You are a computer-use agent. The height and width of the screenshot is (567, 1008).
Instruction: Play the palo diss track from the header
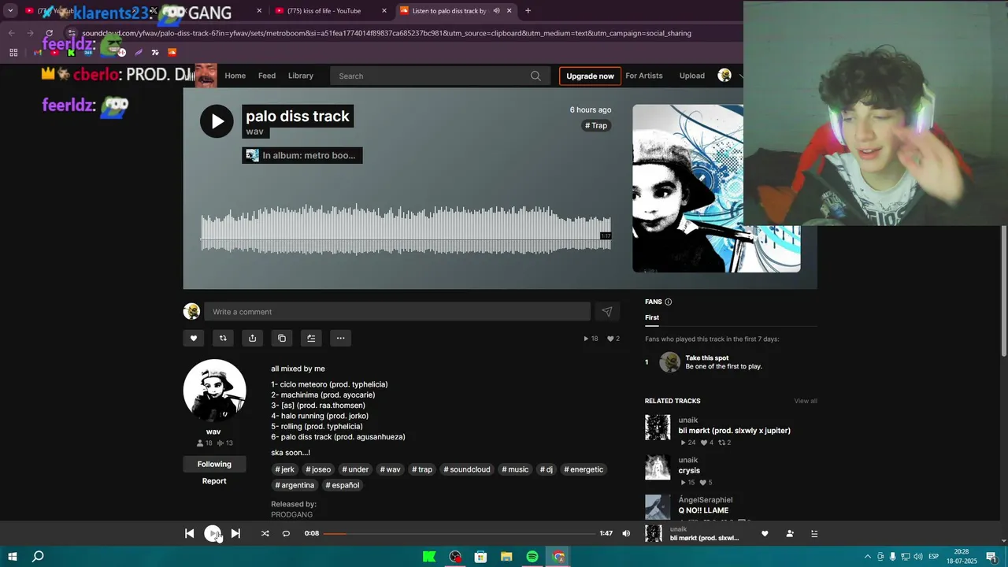[x=217, y=121]
